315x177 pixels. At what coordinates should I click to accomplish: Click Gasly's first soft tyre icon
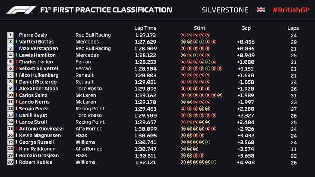point(183,35)
